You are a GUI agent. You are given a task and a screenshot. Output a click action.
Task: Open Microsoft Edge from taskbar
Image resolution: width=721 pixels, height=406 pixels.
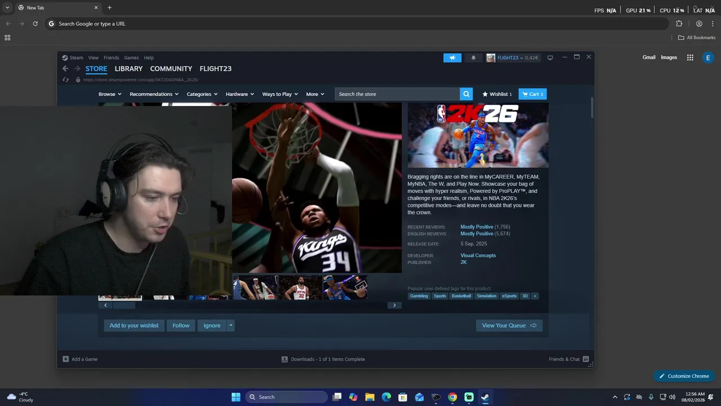386,397
